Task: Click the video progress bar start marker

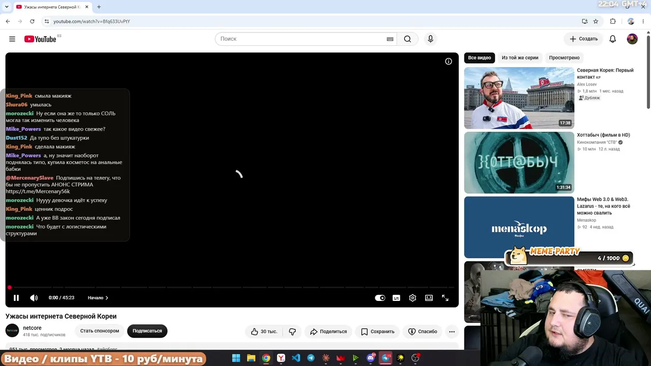Action: coord(10,288)
